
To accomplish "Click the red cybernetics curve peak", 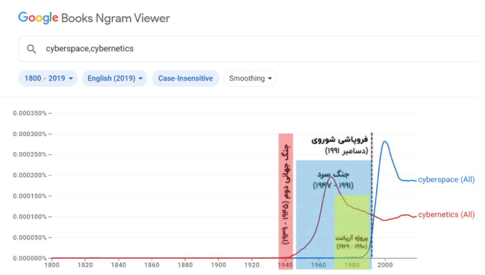I will pos(331,177).
